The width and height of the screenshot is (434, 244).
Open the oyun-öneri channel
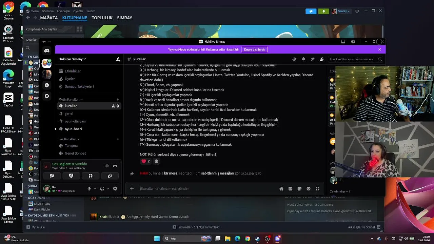point(88,129)
